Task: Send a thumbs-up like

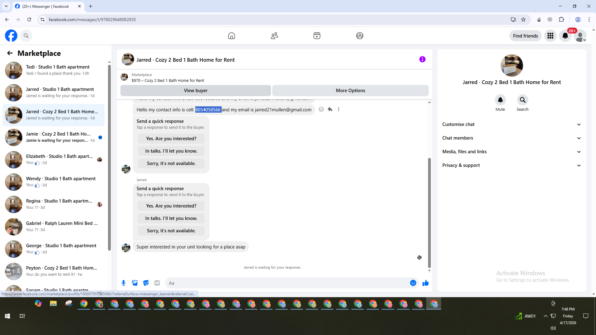Action: [425, 283]
